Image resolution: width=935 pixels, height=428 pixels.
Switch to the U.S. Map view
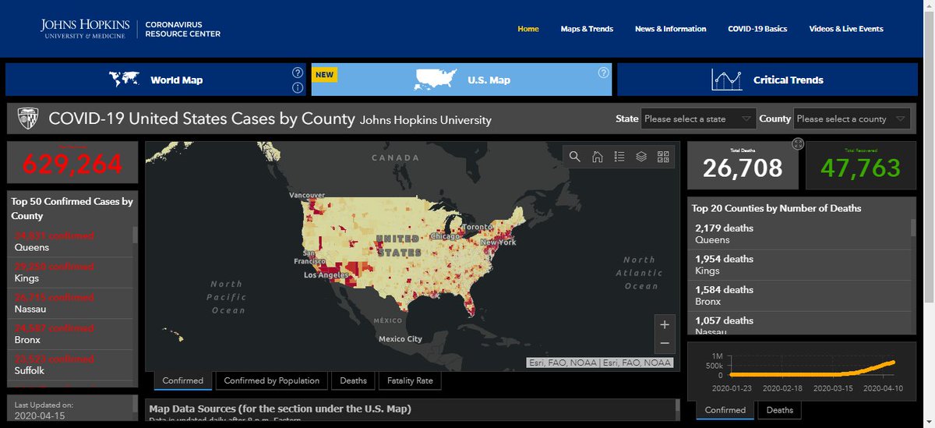(461, 80)
